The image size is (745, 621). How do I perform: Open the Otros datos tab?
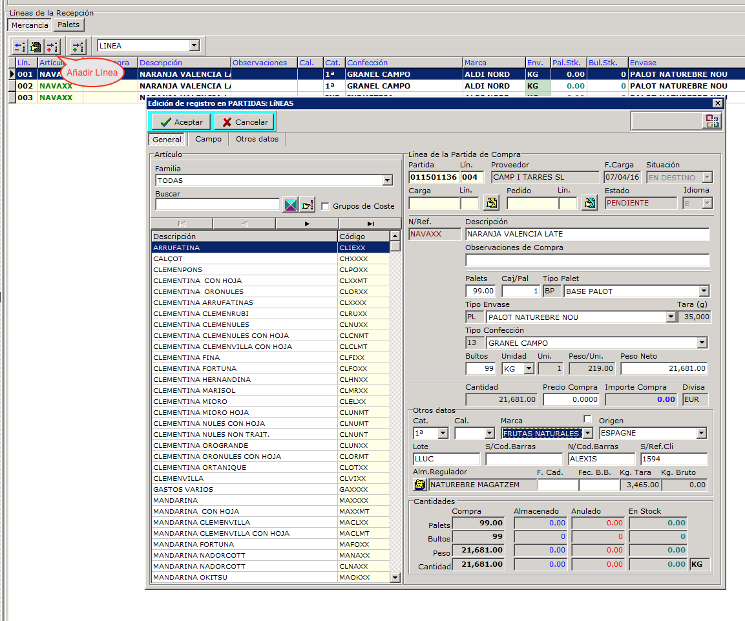[257, 140]
